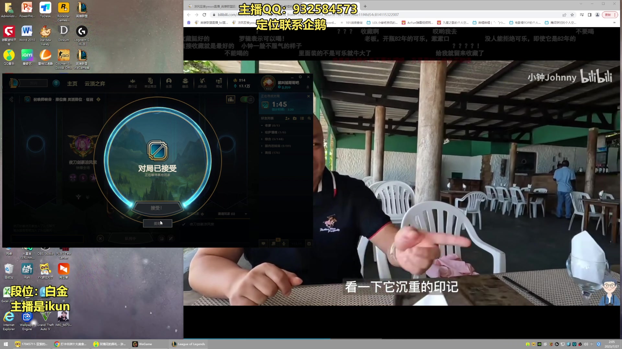The width and height of the screenshot is (622, 349).
Task: Switch to 主页 home tab in League client
Action: [72, 84]
